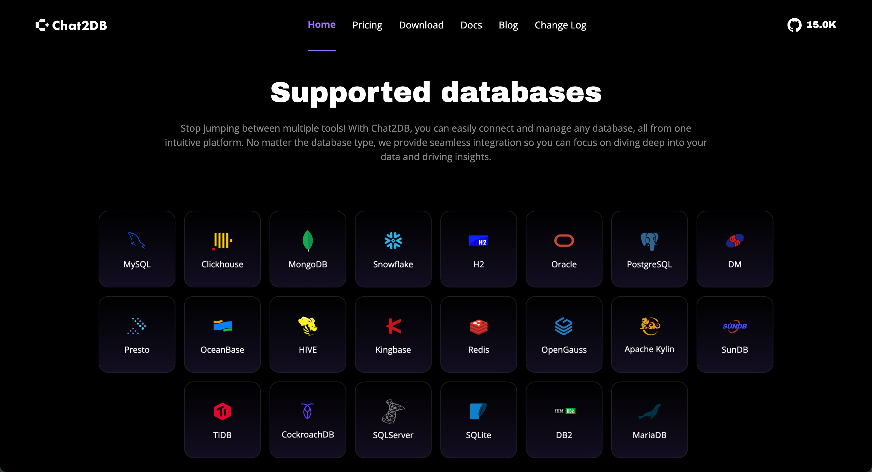Pick the DM database logo icon
Image resolution: width=872 pixels, height=472 pixels.
pyautogui.click(x=735, y=240)
